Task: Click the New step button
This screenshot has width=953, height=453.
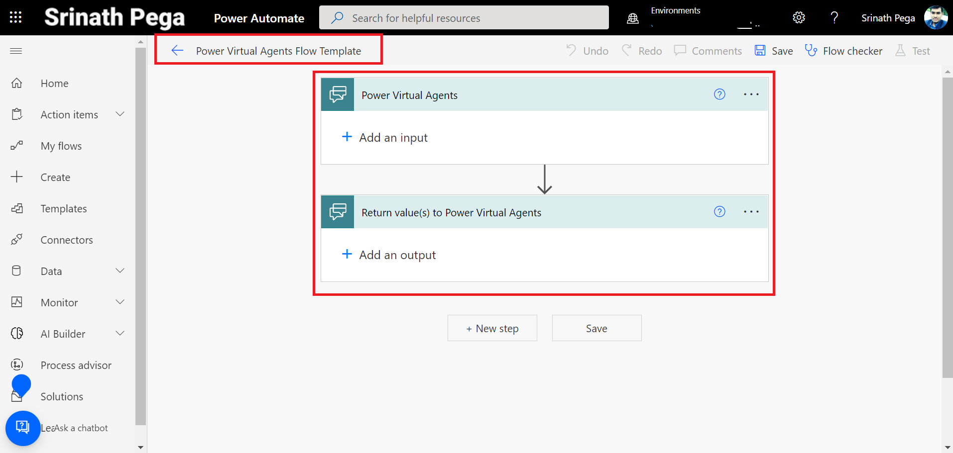Action: [x=492, y=328]
